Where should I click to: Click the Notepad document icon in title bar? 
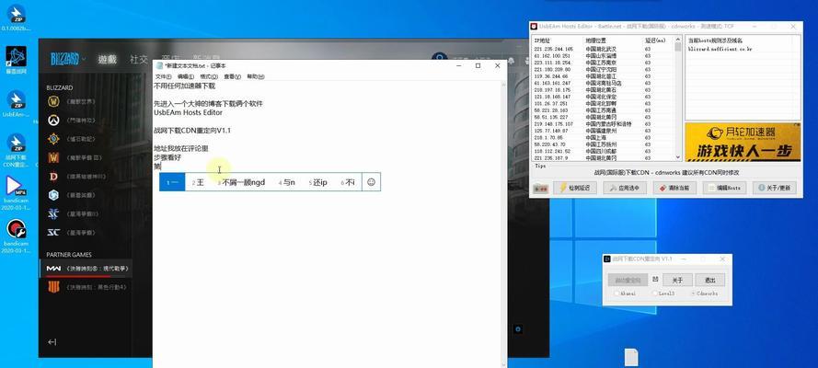tap(159, 65)
